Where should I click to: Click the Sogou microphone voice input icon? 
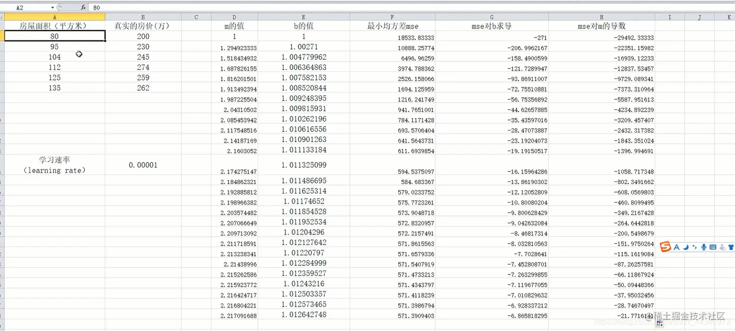click(704, 247)
